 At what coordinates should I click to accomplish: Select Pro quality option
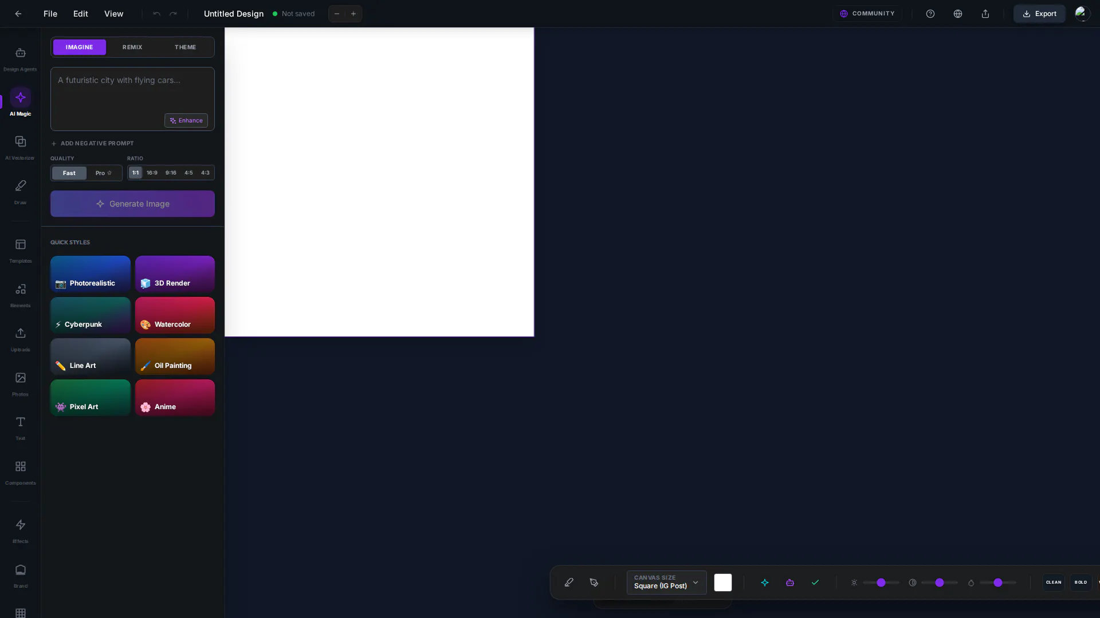(104, 173)
